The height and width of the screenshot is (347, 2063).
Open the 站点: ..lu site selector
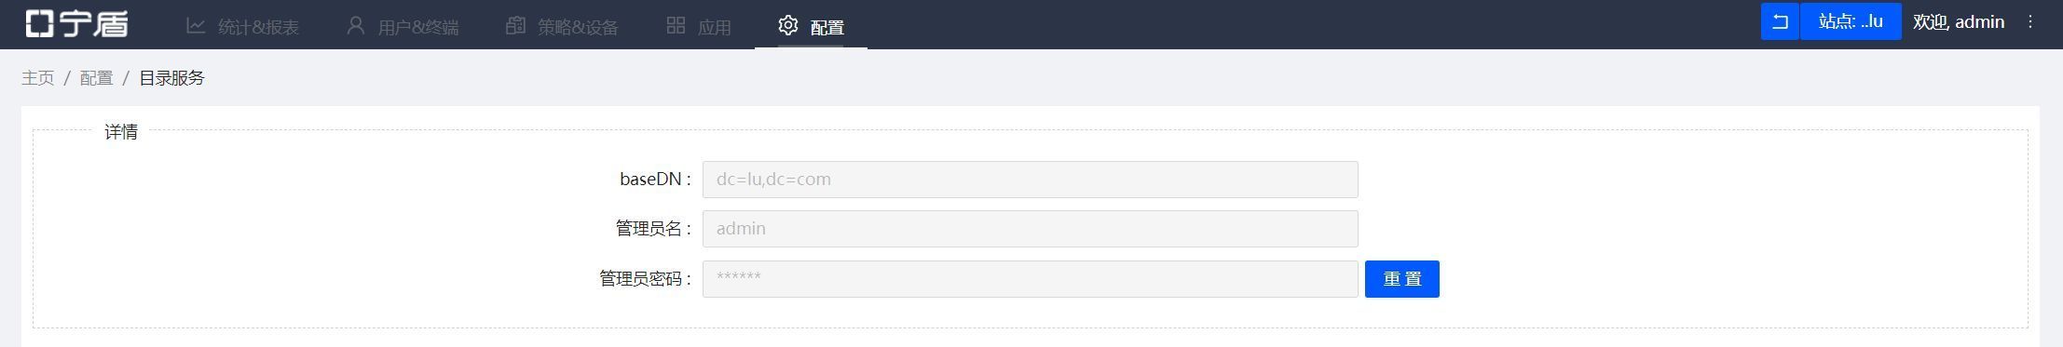click(1851, 21)
